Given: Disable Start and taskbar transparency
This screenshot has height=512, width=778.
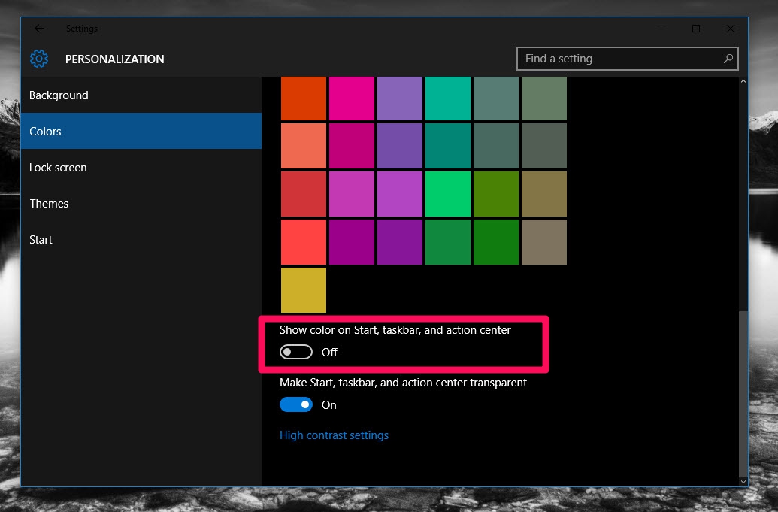Looking at the screenshot, I should tap(296, 404).
